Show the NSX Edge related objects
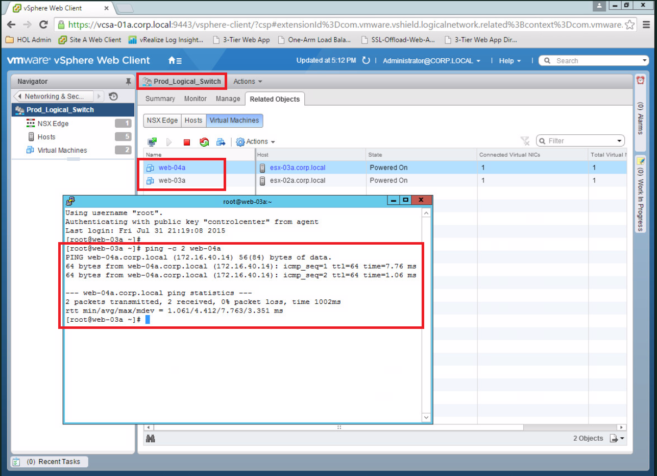657x476 pixels. pos(162,121)
